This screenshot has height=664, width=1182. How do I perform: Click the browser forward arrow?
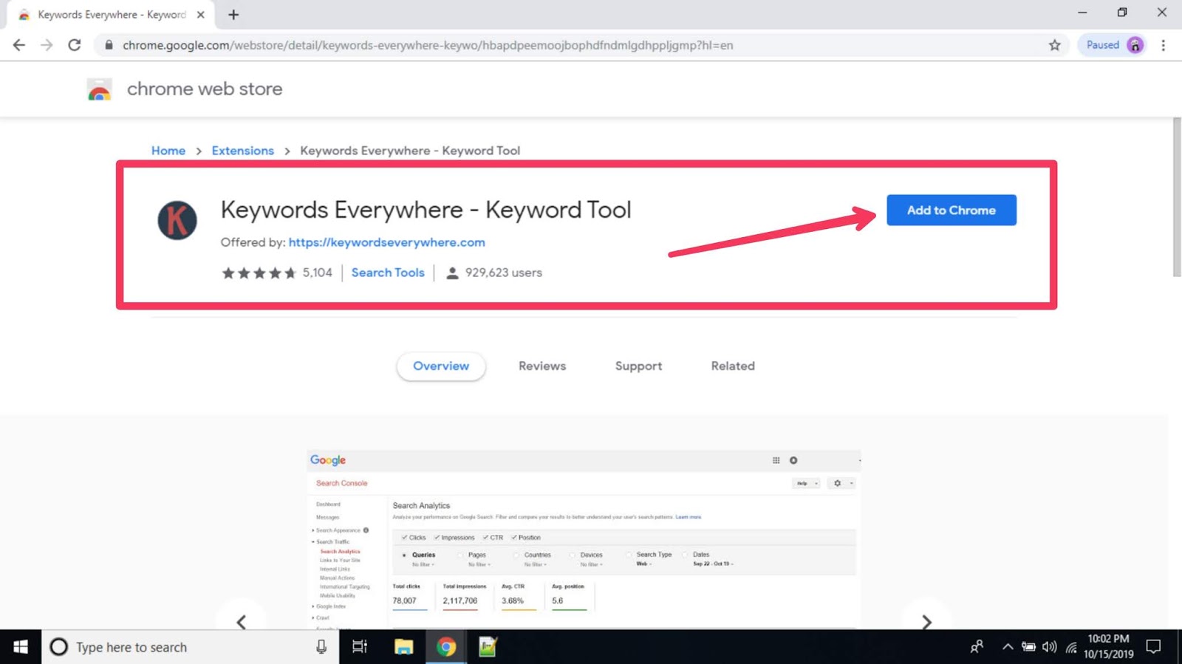click(47, 45)
